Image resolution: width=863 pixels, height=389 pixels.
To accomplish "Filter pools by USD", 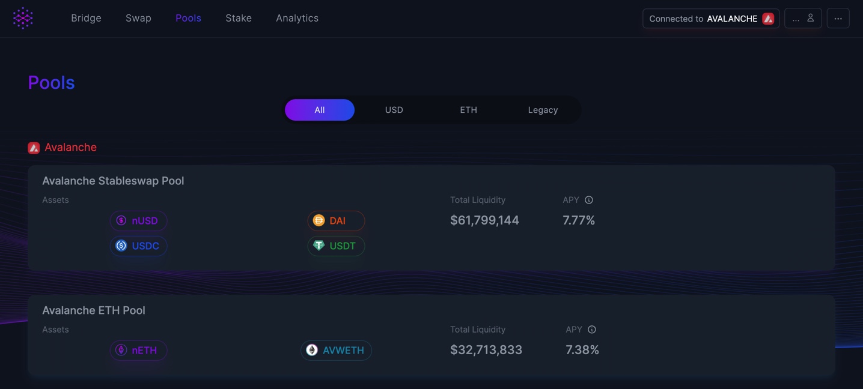I will (394, 110).
